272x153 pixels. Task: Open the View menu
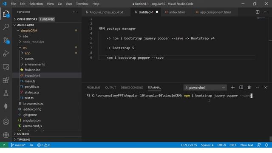tap(50, 4)
